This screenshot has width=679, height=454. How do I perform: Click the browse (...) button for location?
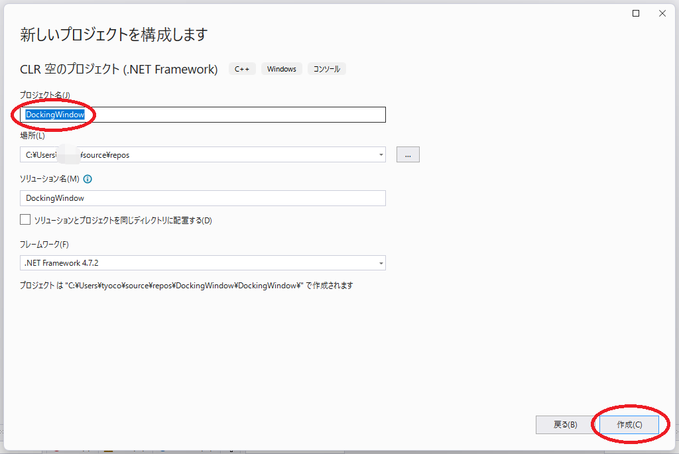coord(408,154)
